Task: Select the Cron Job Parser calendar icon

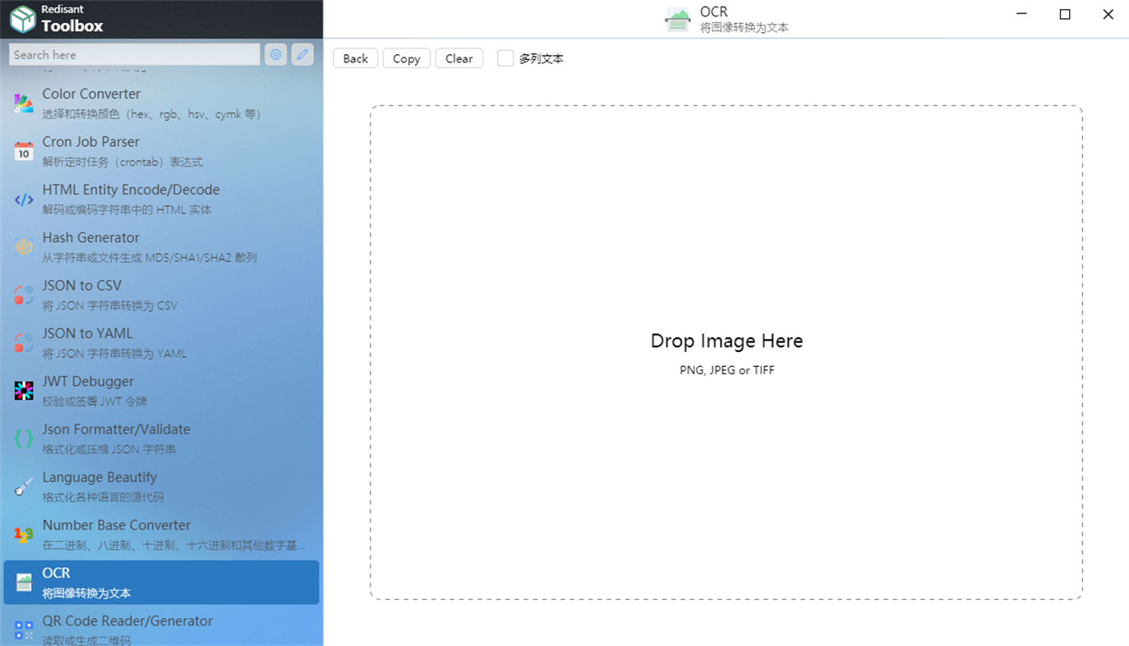Action: [x=24, y=151]
